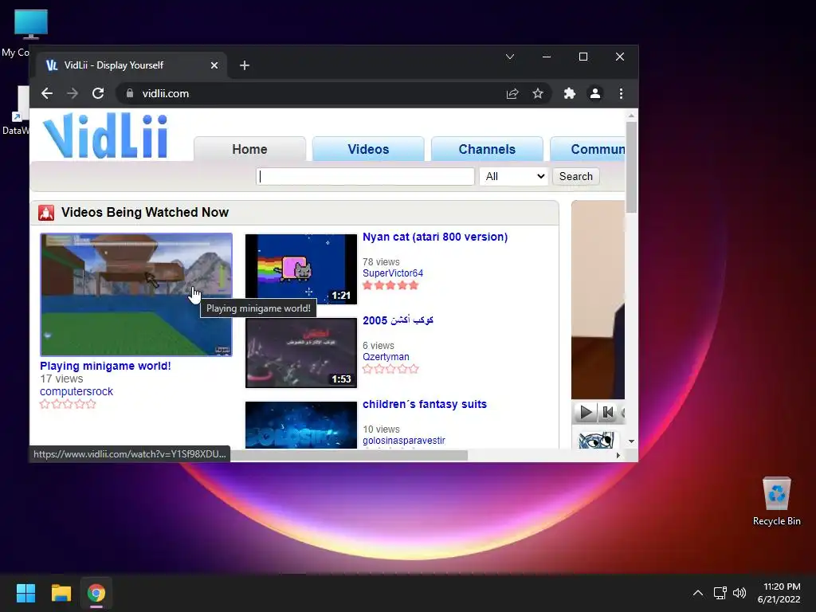The height and width of the screenshot is (612, 816).
Task: Open the Chrome three-dot menu
Action: [621, 94]
